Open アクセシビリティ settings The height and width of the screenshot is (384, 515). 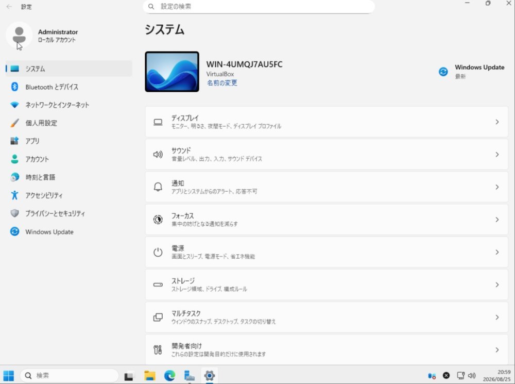tap(68, 195)
